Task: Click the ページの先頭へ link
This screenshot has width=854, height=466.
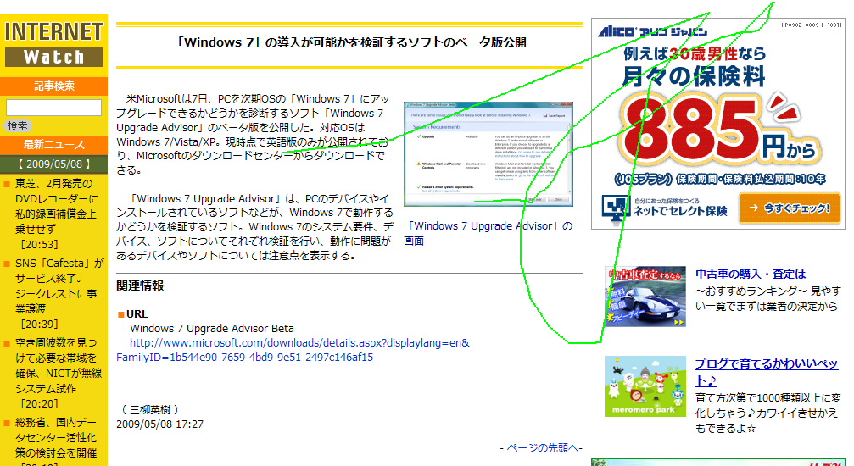Action: (x=543, y=448)
